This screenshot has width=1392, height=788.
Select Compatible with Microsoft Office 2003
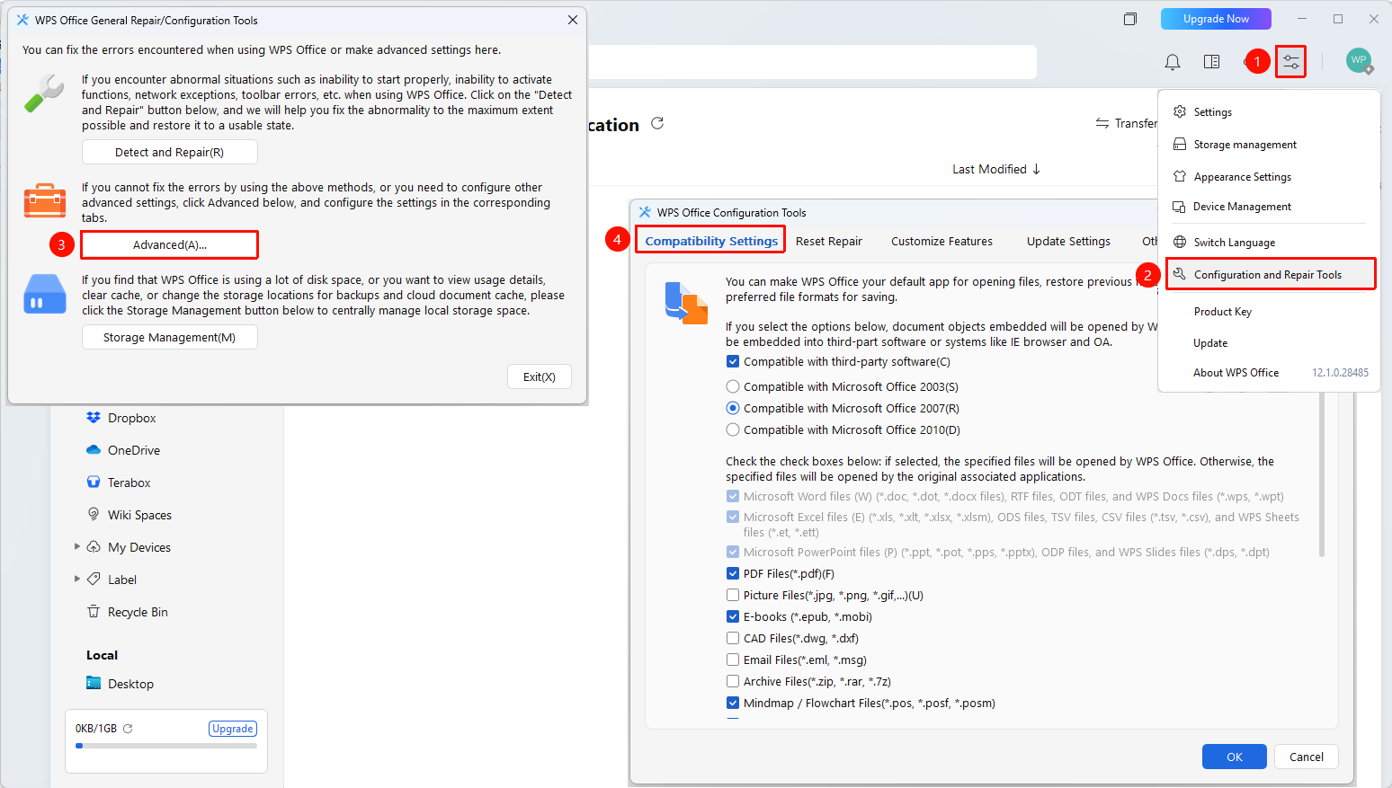tap(733, 386)
